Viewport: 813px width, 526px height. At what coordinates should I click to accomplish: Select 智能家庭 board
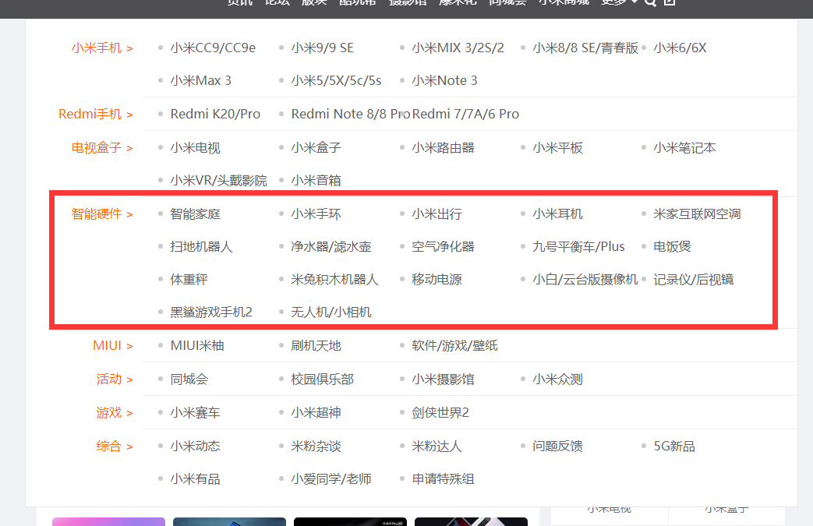(196, 214)
